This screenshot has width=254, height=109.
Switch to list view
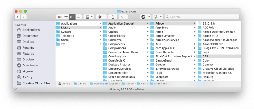pyautogui.click(x=66, y=17)
